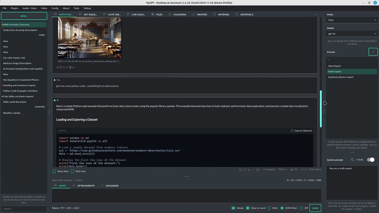
Task: Toggle the Stream checkbox
Action: (x=233, y=208)
